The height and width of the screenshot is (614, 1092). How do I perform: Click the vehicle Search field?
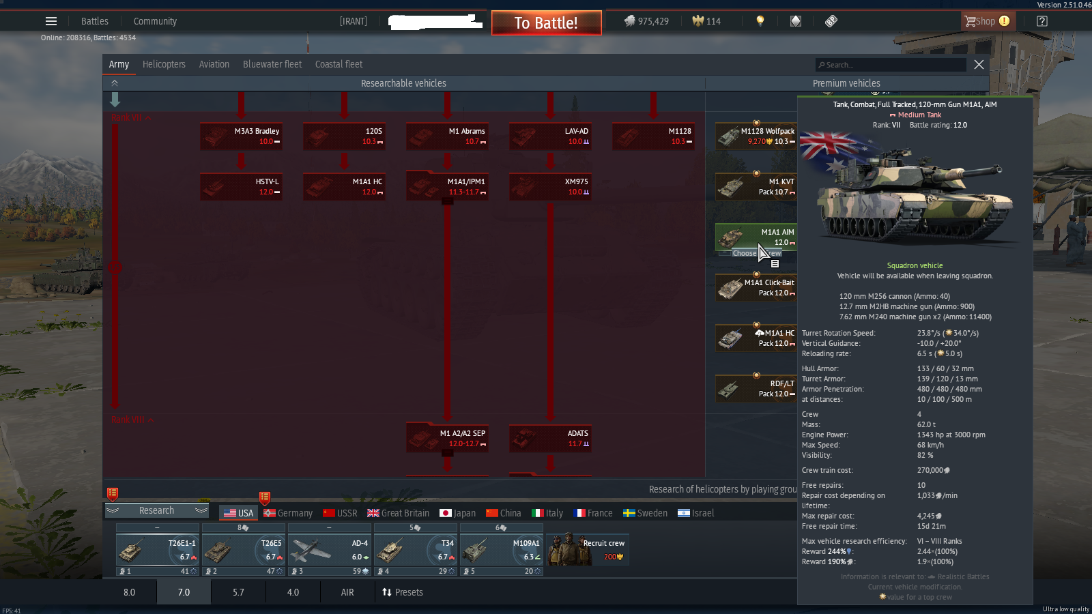coord(891,65)
